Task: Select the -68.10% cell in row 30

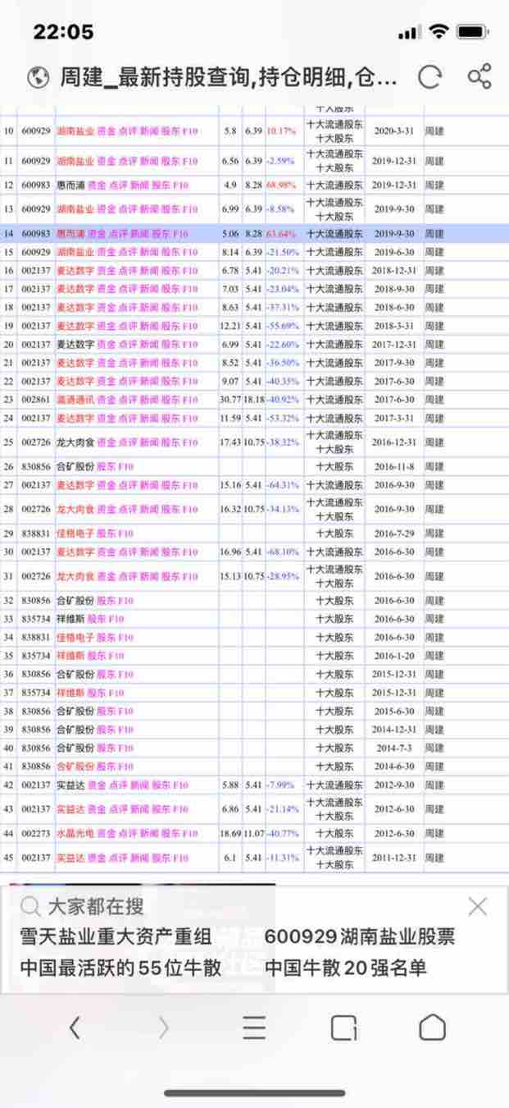Action: point(283,552)
